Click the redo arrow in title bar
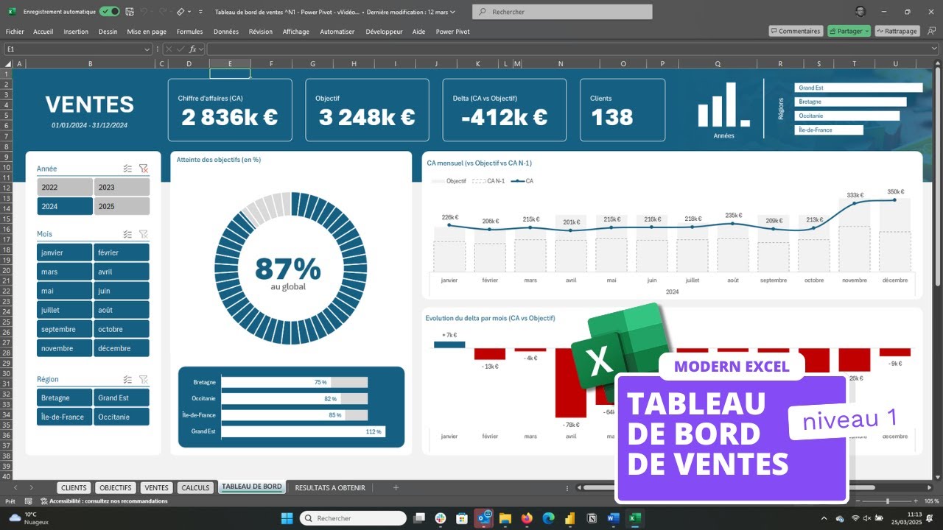The image size is (943, 530). 162,12
